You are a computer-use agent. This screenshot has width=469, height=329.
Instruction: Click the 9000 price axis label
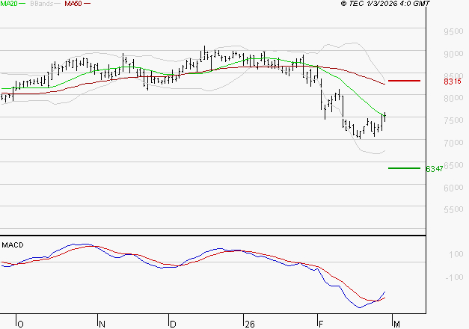pyautogui.click(x=453, y=54)
